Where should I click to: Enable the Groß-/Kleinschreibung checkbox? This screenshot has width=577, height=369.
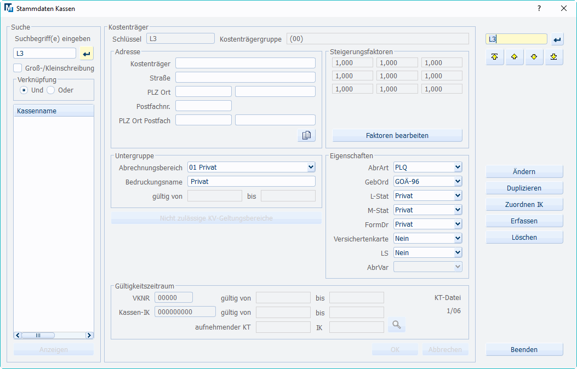click(x=18, y=68)
